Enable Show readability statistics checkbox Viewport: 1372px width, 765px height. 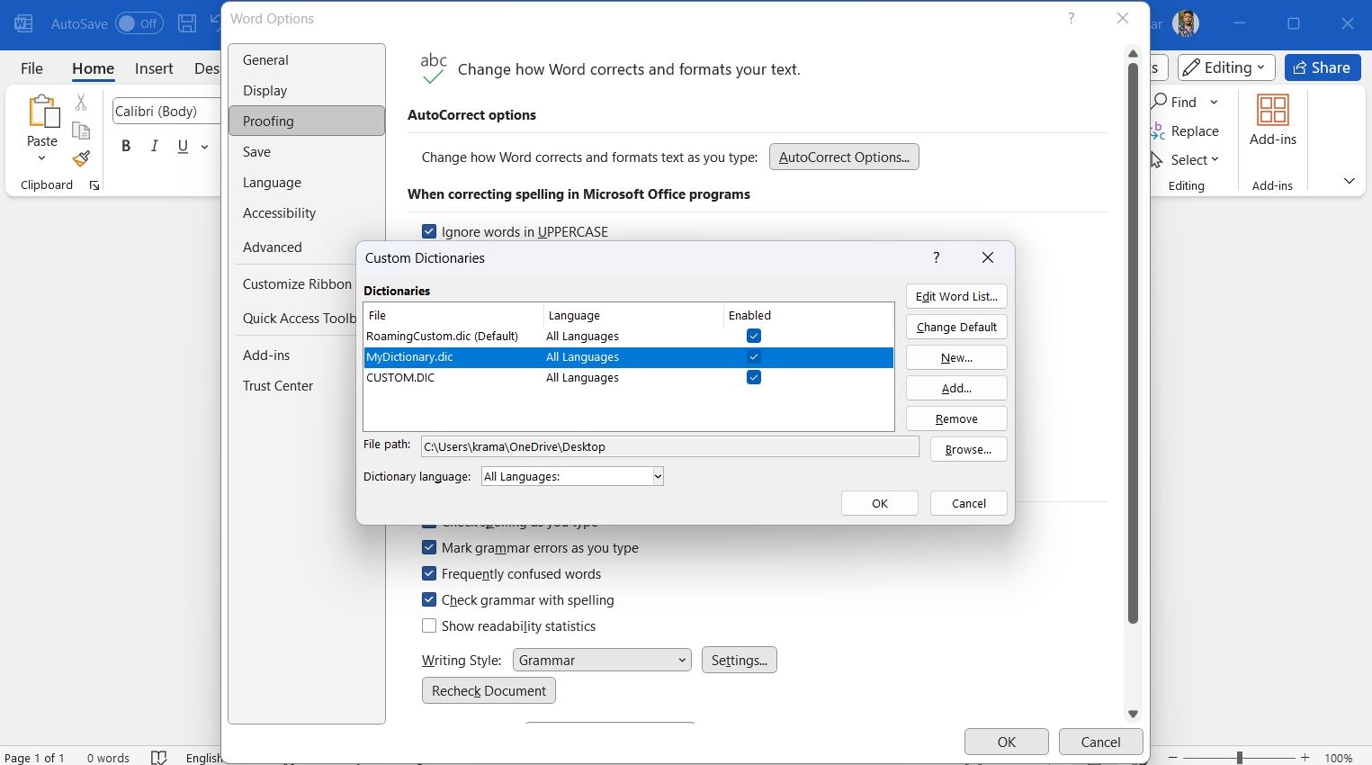tap(429, 626)
